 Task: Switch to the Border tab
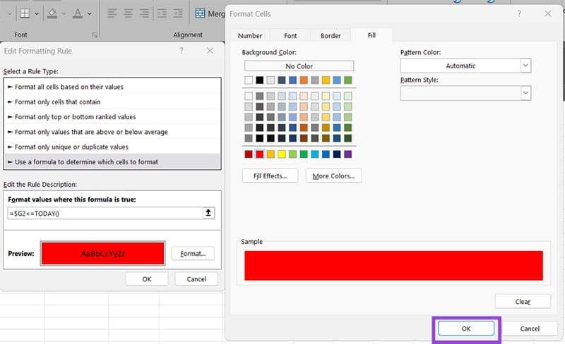pyautogui.click(x=331, y=35)
